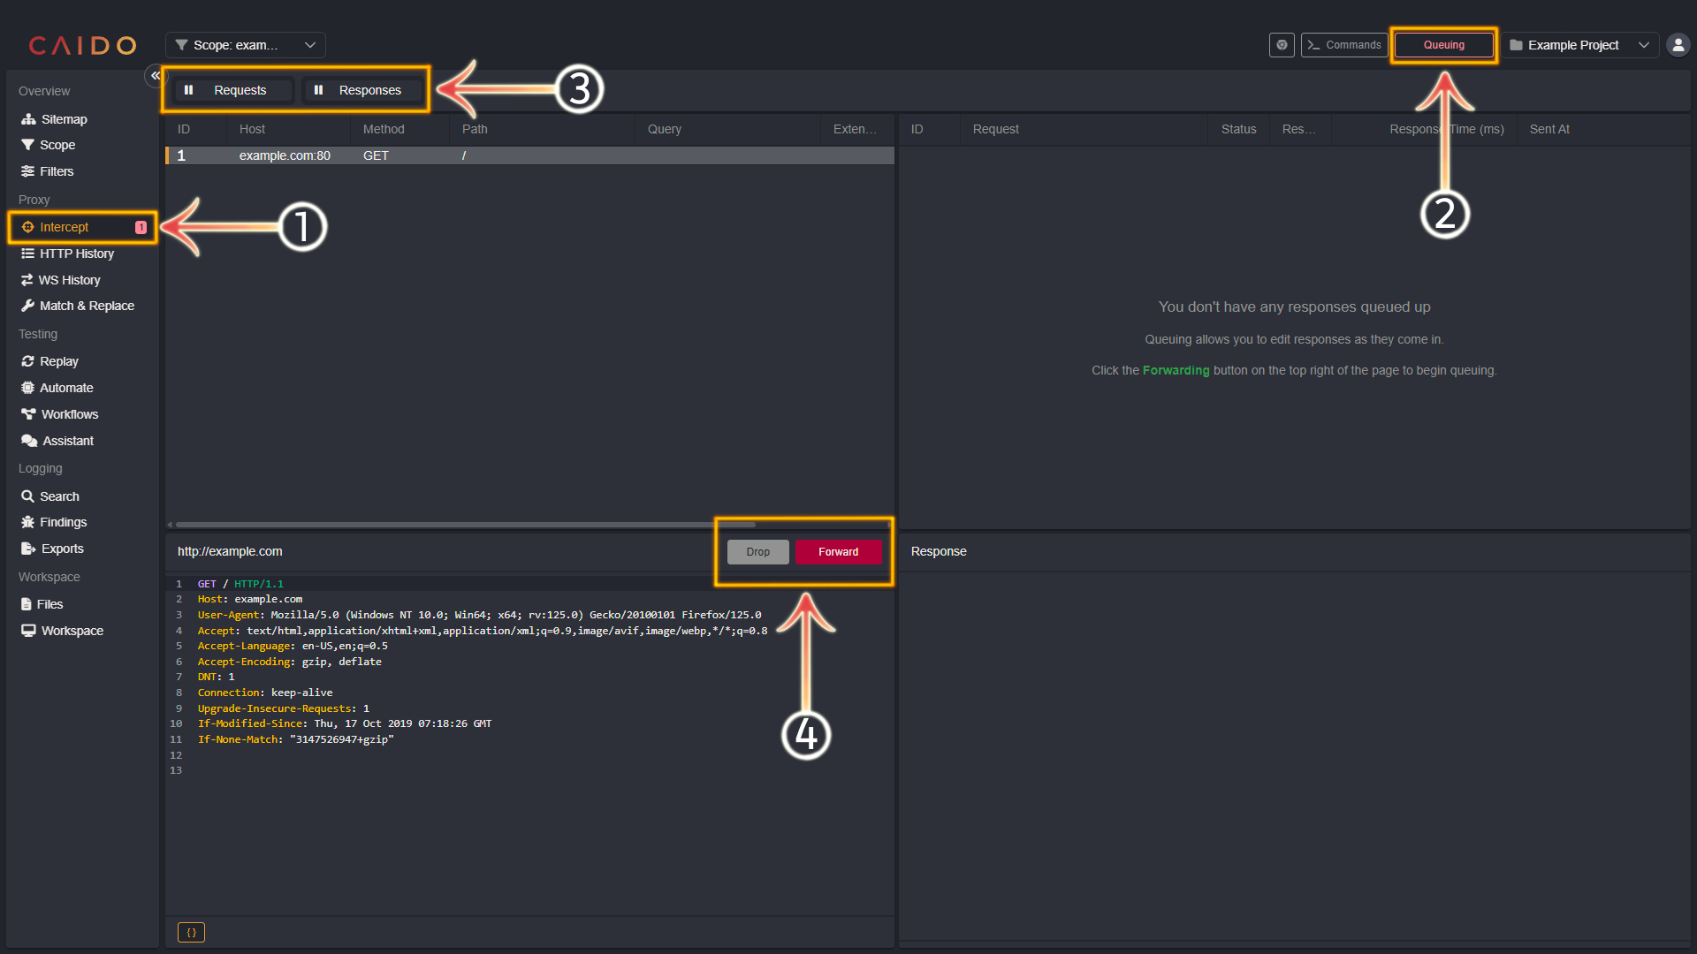
Task: Toggle the Queuing button on/off
Action: tap(1443, 44)
